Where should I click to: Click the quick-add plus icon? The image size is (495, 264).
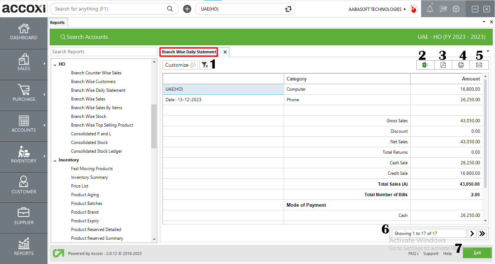point(187,9)
